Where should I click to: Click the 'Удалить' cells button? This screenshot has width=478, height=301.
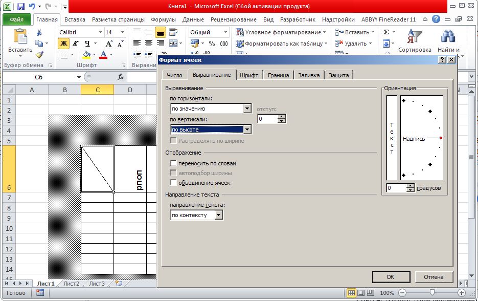(x=353, y=44)
